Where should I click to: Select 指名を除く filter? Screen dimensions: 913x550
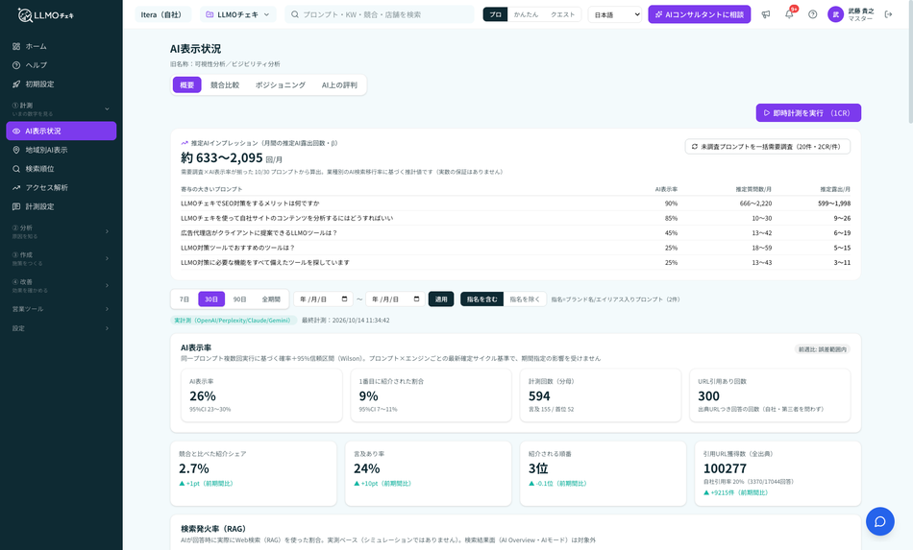[x=525, y=299]
